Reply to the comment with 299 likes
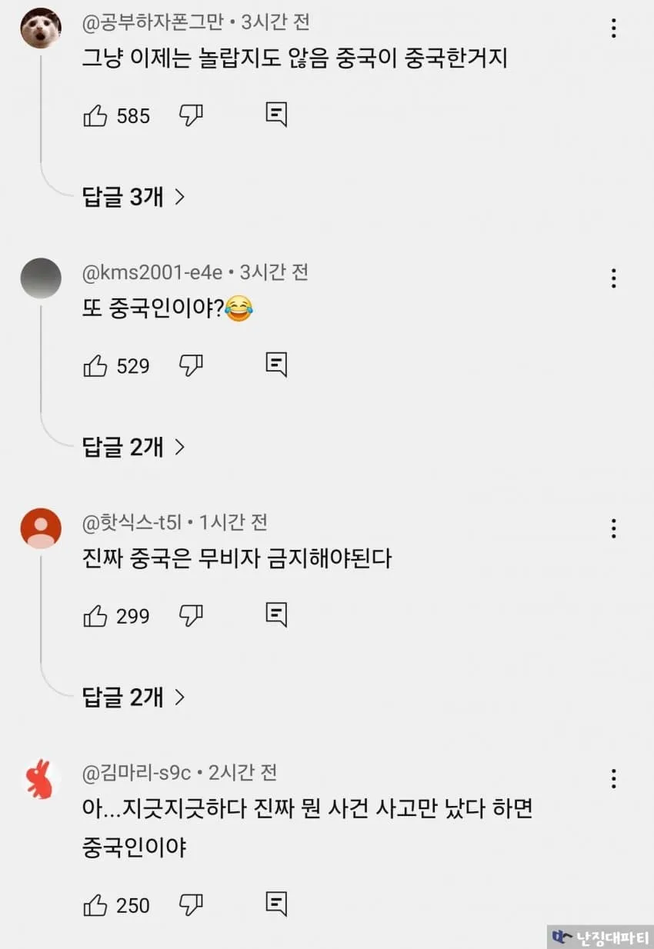 point(276,614)
